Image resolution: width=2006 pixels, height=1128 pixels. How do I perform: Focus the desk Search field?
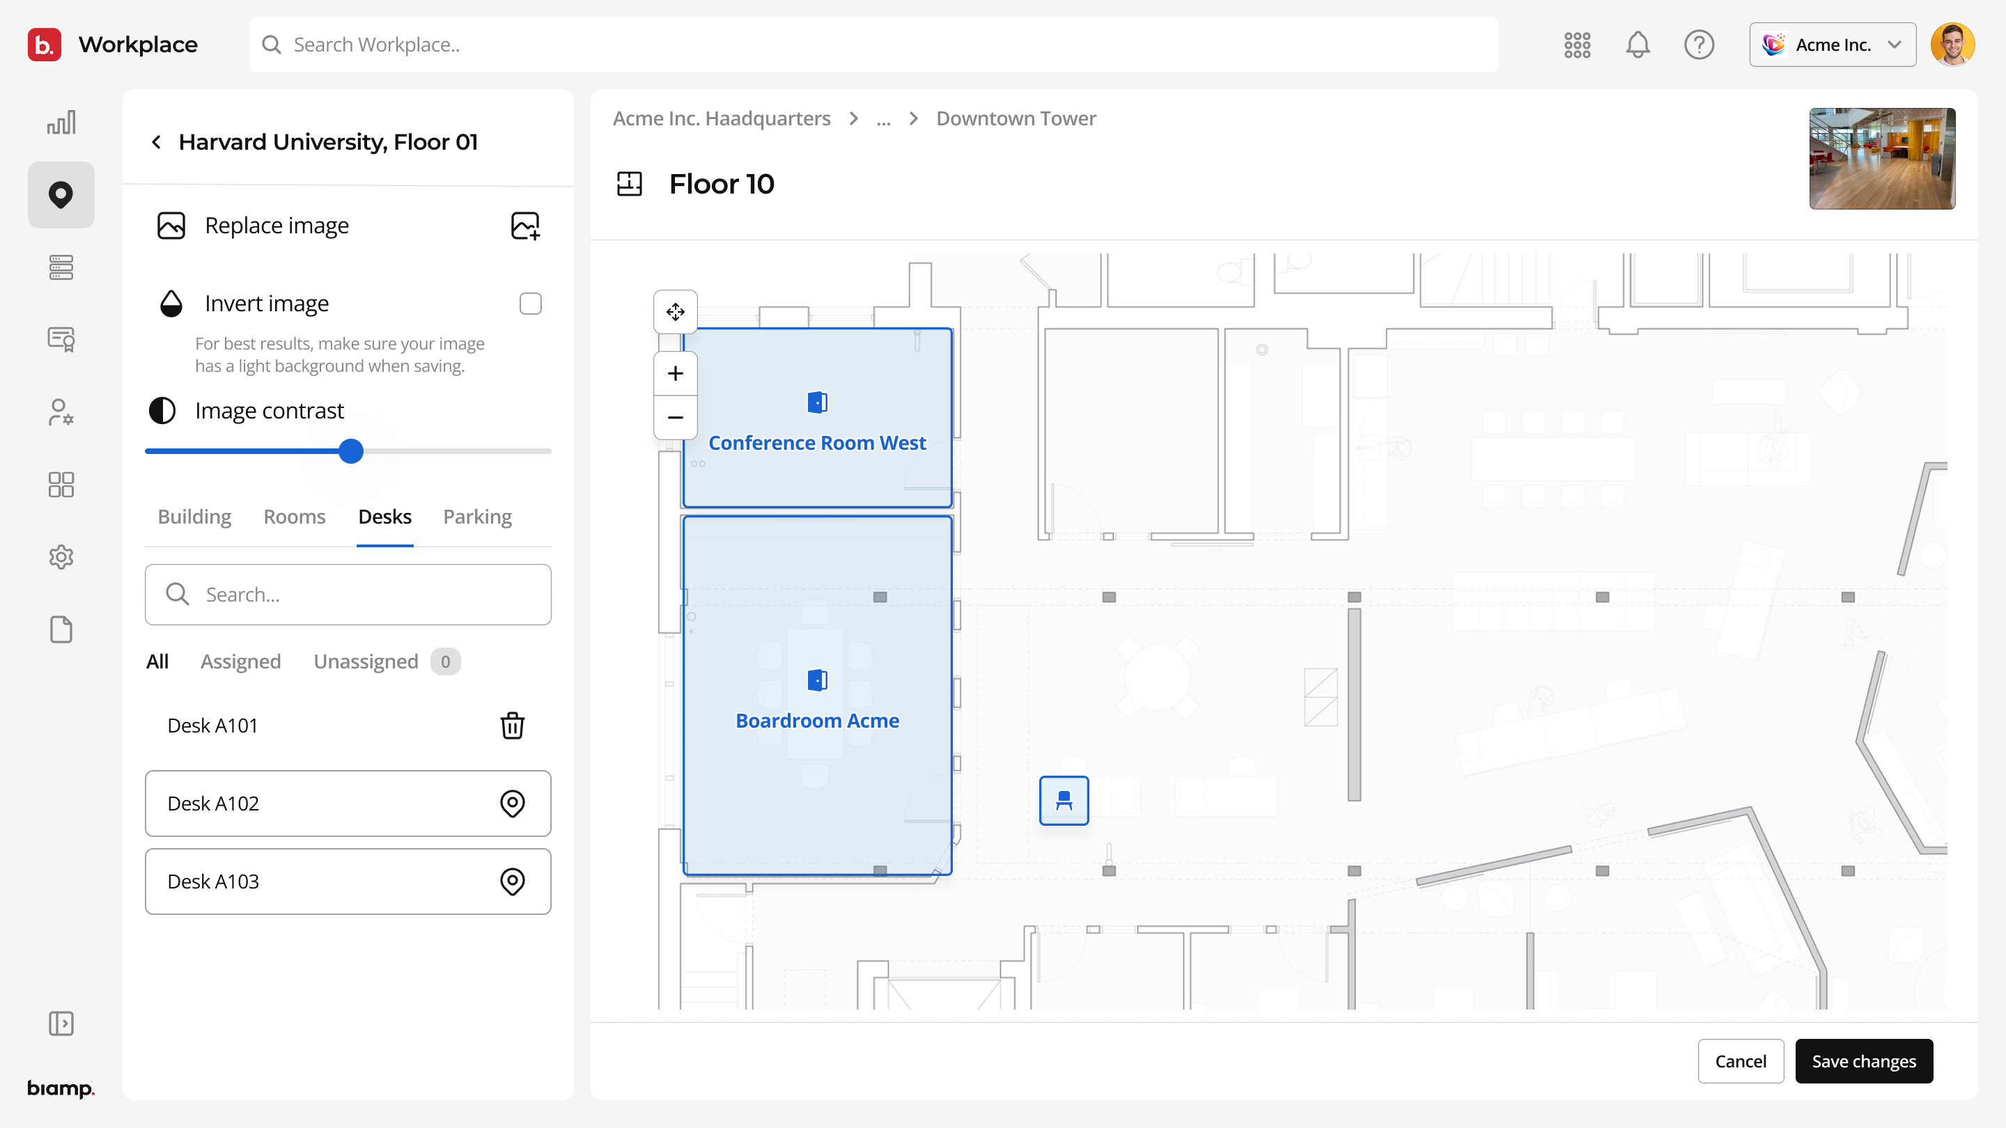tap(348, 595)
